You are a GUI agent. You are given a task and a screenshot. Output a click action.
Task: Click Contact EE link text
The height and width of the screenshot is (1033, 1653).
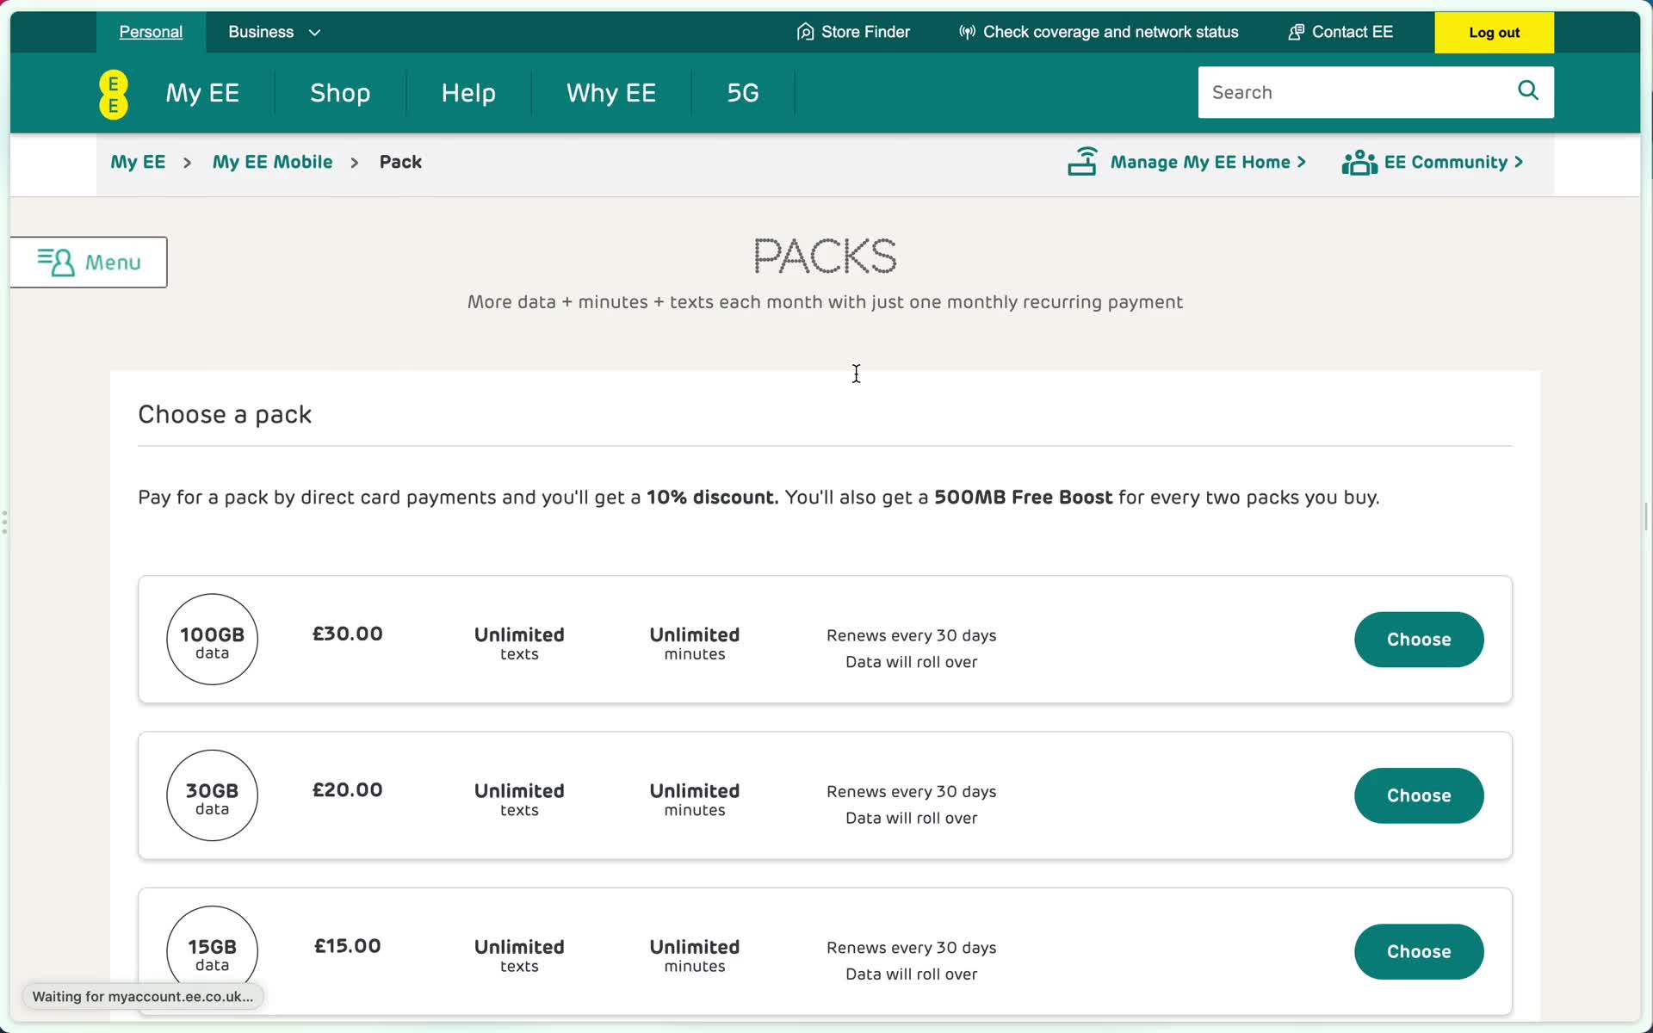pos(1353,32)
